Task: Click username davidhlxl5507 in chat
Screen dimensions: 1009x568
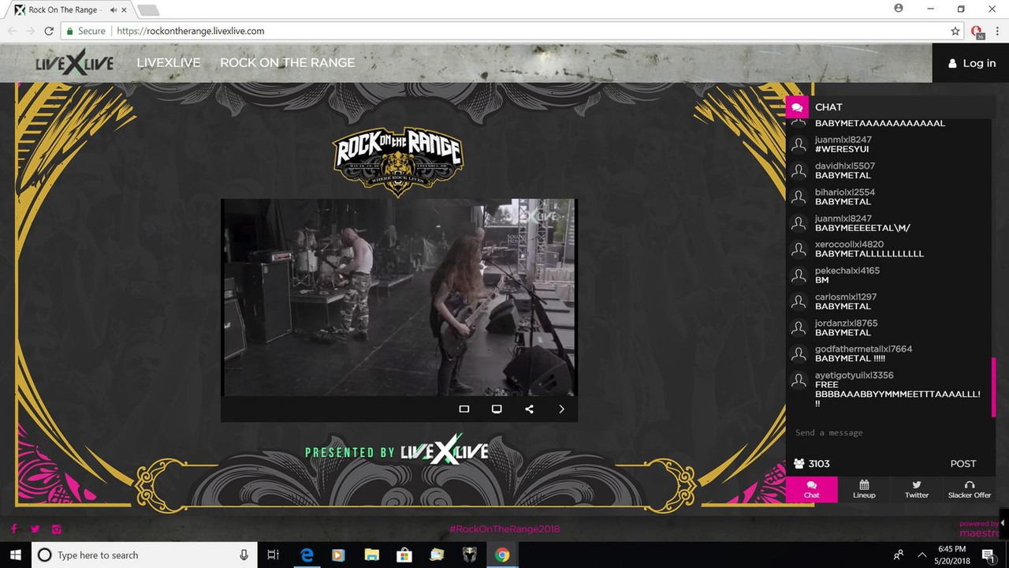Action: point(845,166)
